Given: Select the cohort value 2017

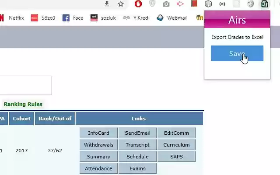Looking at the screenshot, I should click(21, 150).
